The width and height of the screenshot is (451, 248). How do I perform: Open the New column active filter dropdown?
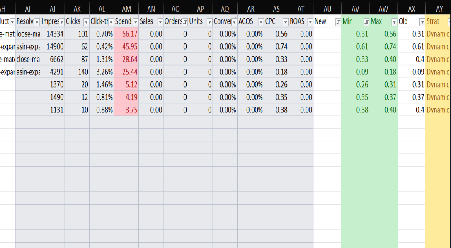(x=338, y=22)
